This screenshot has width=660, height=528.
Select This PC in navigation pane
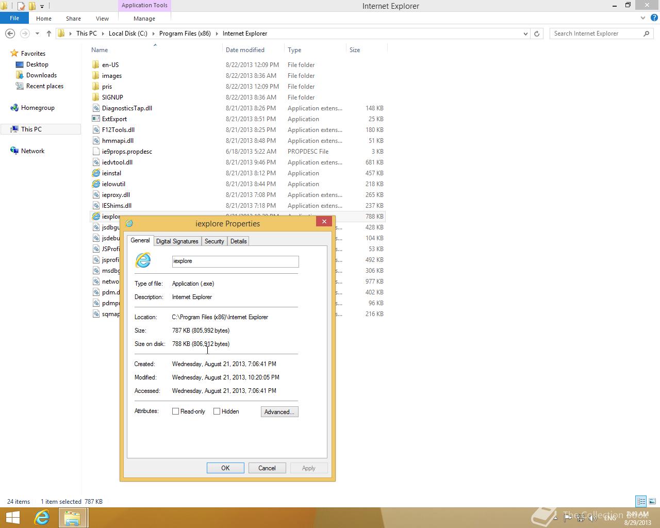tap(41, 129)
